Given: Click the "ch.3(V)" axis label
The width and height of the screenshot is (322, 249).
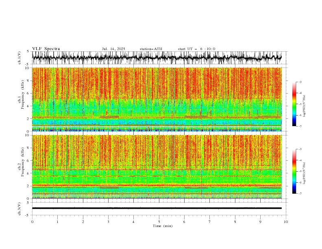Looking at the screenshot, I should 20,209.
